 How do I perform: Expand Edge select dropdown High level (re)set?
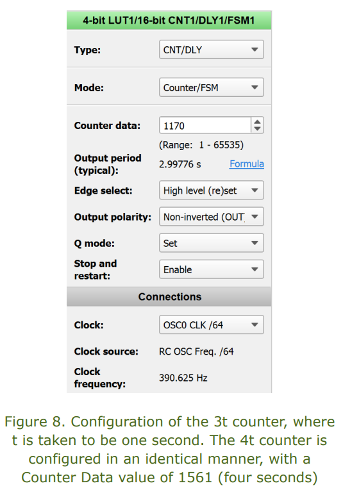click(x=212, y=190)
